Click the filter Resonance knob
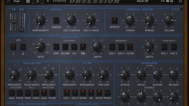The width and height of the screenshot is (189, 106). point(87,75)
